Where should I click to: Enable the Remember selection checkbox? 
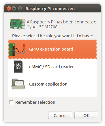[11, 102]
